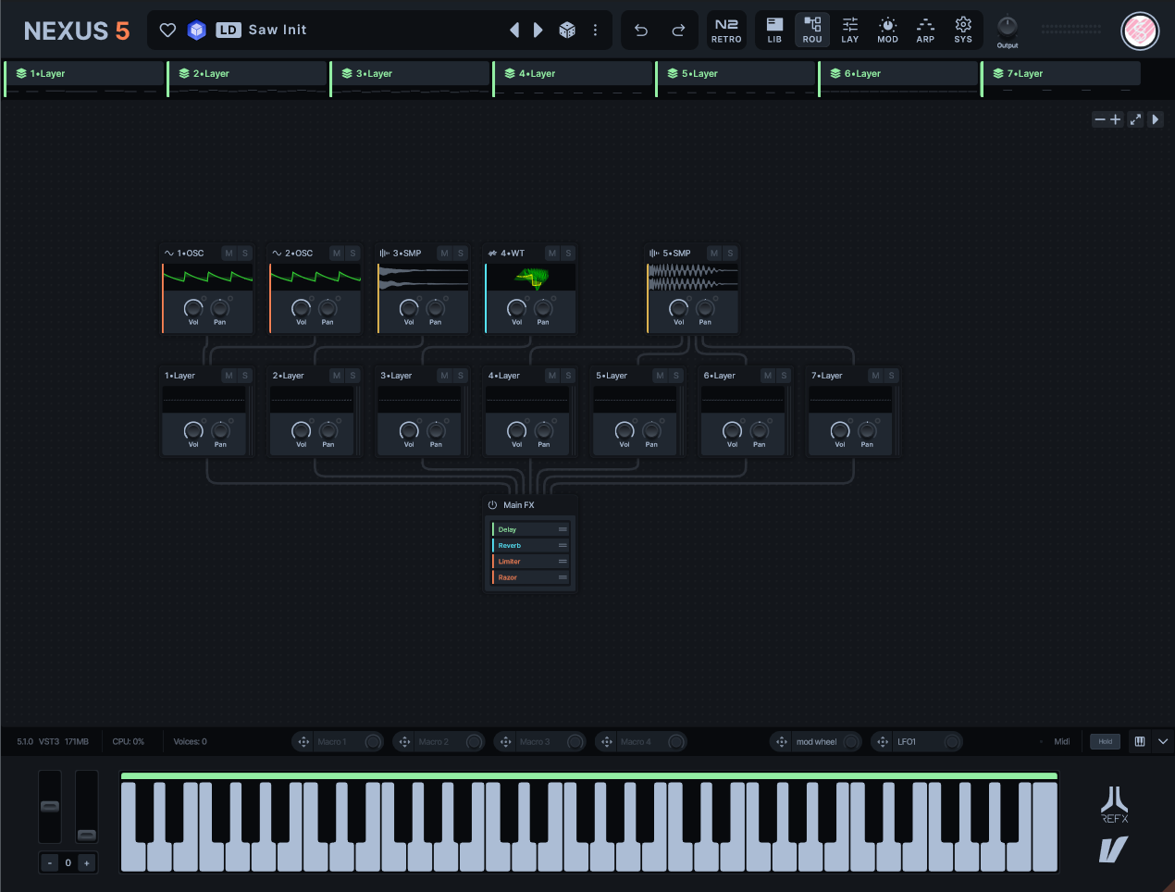This screenshot has height=892, width=1175.
Task: Solo the 4•WT wavetable module
Action: [x=568, y=254]
